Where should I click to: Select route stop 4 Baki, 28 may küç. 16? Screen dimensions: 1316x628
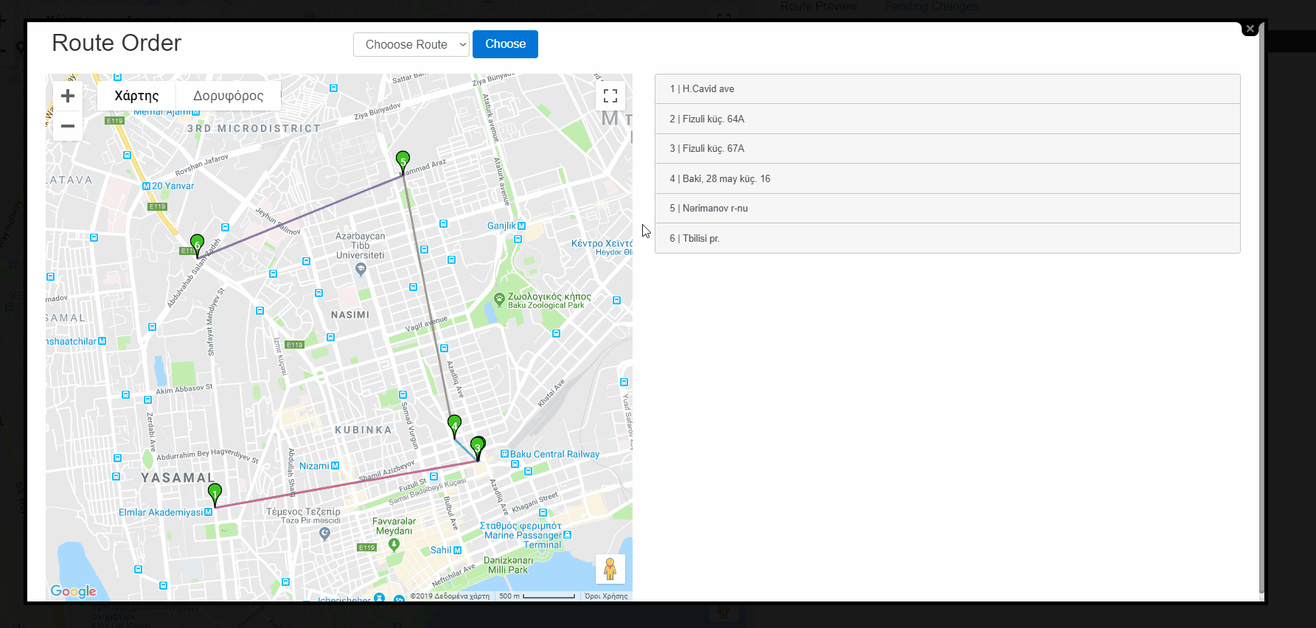947,178
